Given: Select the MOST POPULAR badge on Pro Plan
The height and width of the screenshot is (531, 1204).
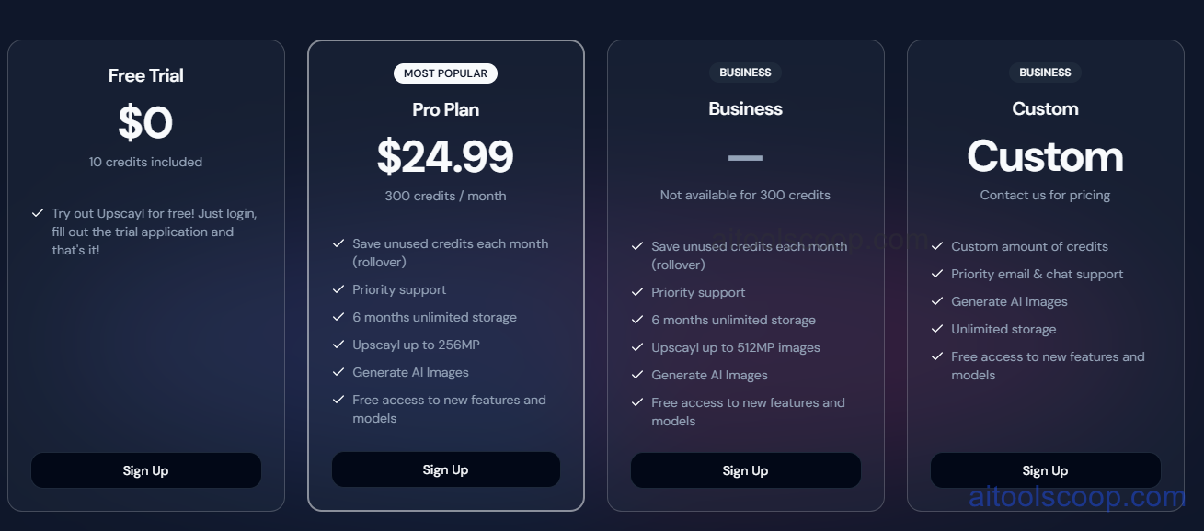Looking at the screenshot, I should point(445,73).
